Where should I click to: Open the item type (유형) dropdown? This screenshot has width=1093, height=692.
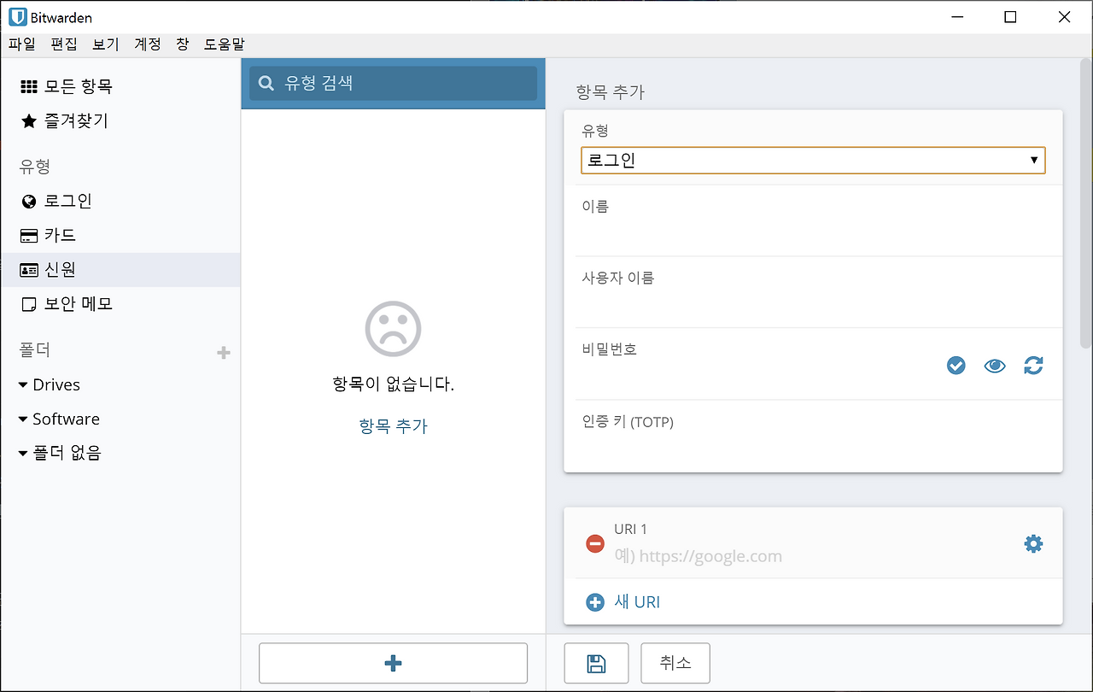pyautogui.click(x=813, y=160)
